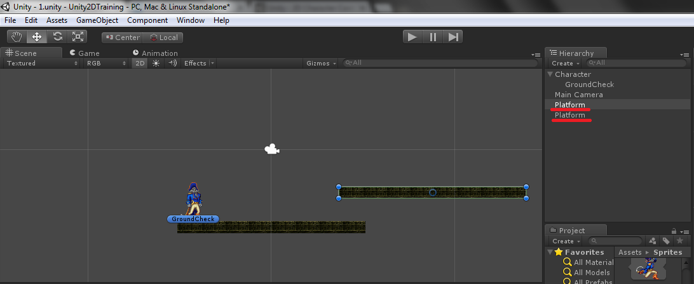Open the Help menu

221,20
